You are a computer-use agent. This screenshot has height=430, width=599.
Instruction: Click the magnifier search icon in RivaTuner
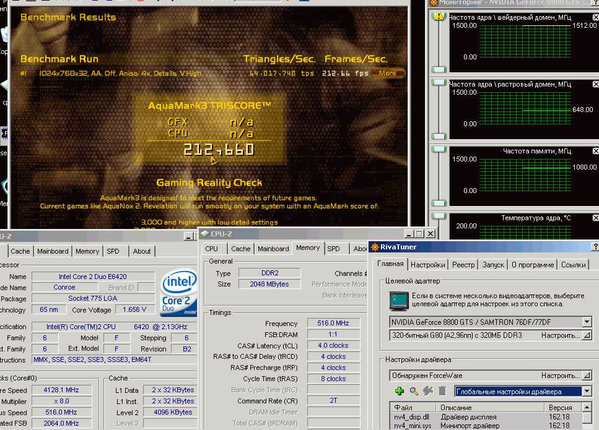tap(414, 391)
